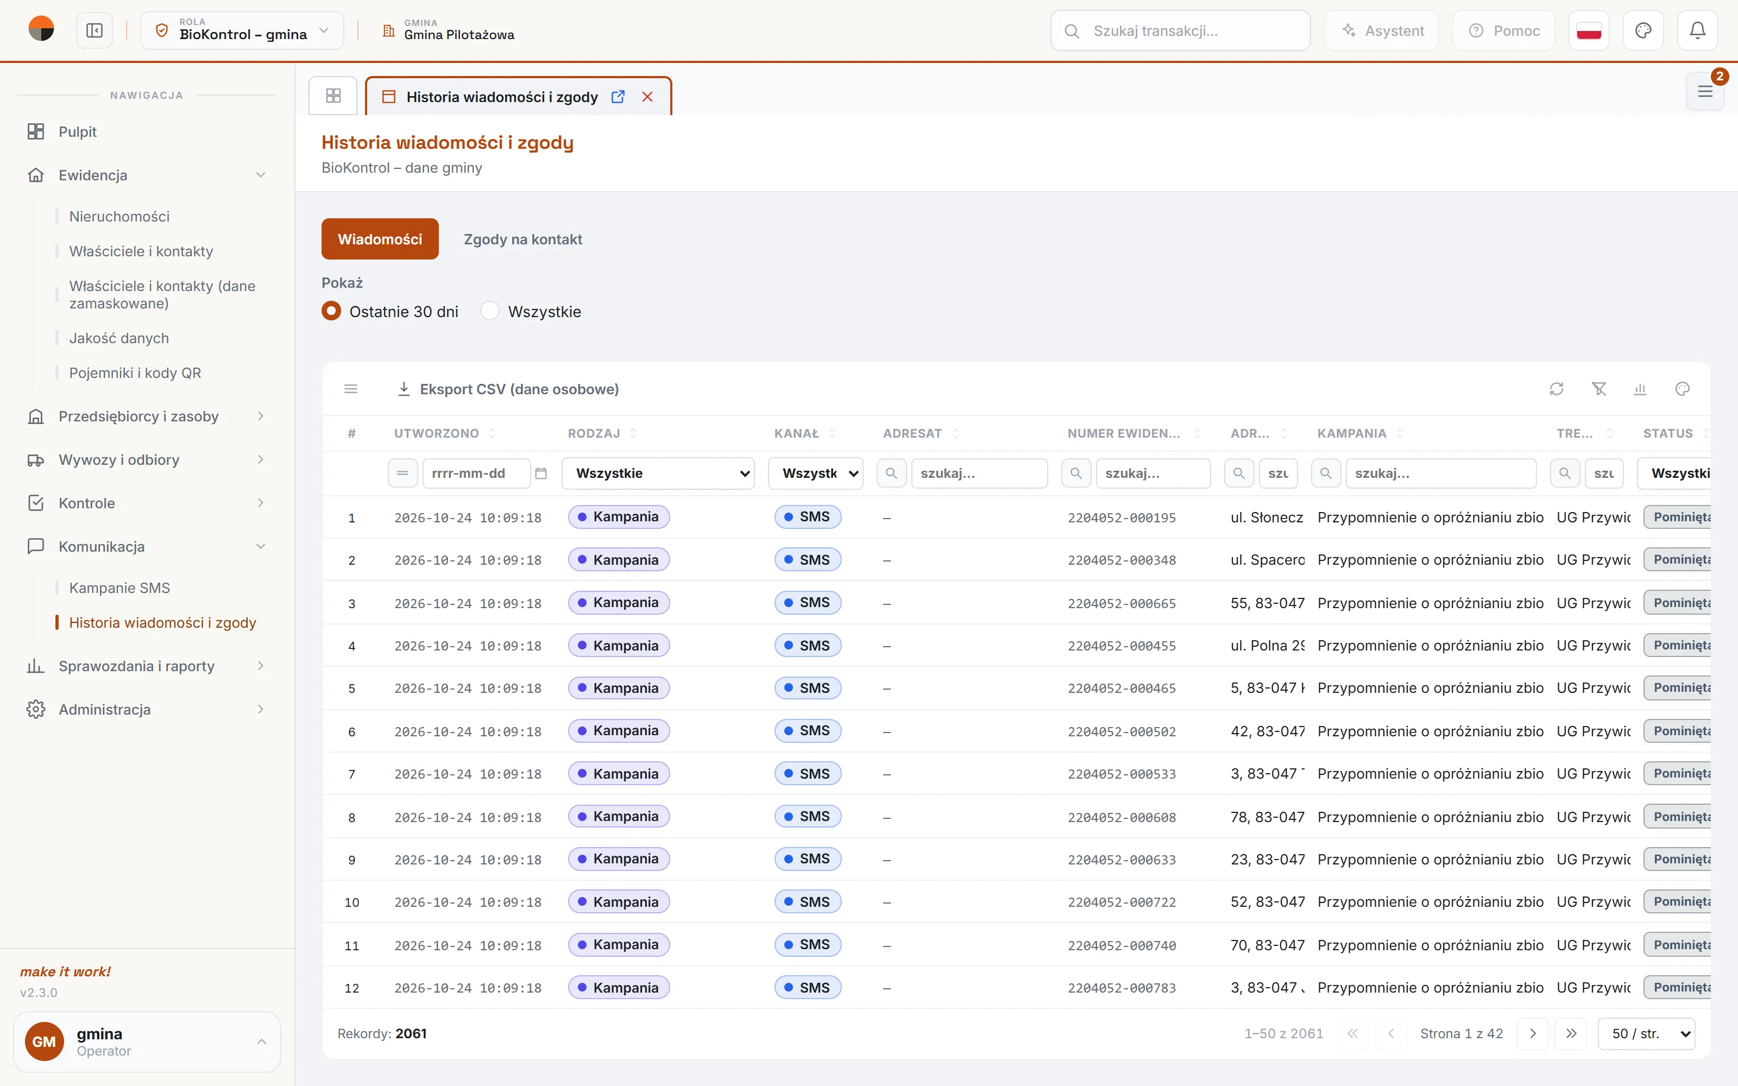1738x1086 pixels.
Task: Expand the Kontrole navigation section
Action: click(x=147, y=503)
